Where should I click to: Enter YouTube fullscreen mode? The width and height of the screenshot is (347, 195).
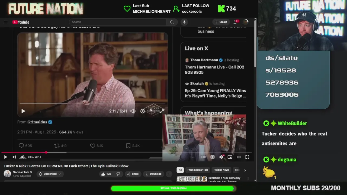coord(247,157)
